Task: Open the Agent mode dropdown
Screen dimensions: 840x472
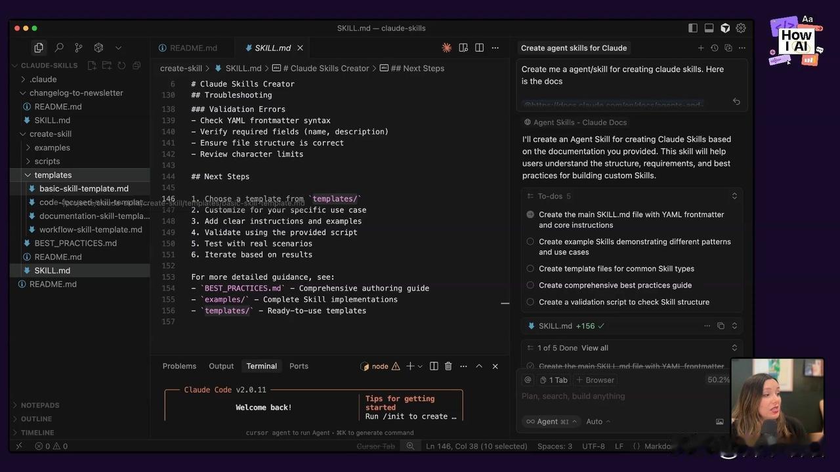Action: click(551, 422)
